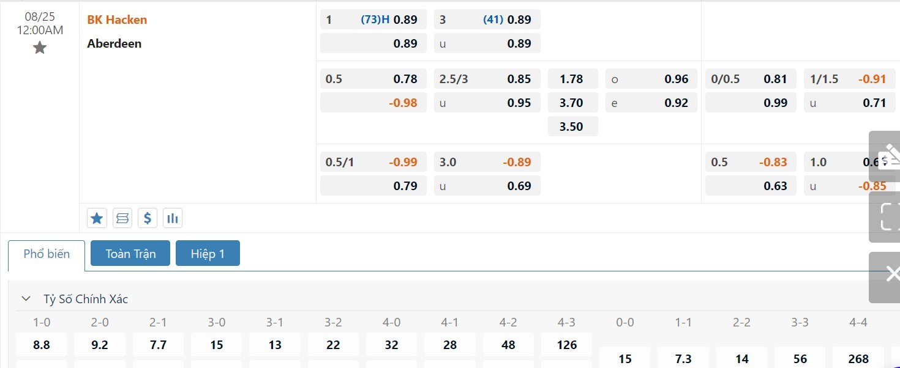Open the stacked-layers icon next to the blue star
The height and width of the screenshot is (368, 900).
point(122,218)
